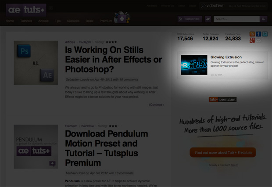This screenshot has width=272, height=187.
Task: Click the Michael Hofer byline
Action: click(100, 173)
